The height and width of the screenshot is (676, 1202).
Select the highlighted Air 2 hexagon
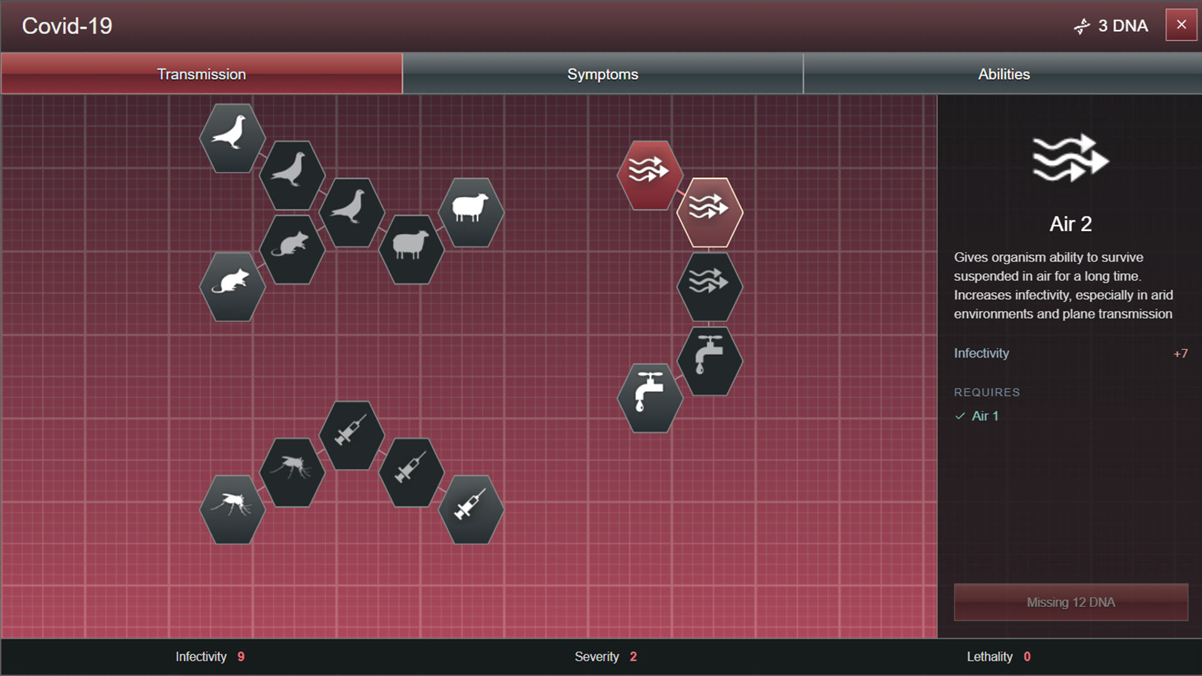(x=710, y=212)
